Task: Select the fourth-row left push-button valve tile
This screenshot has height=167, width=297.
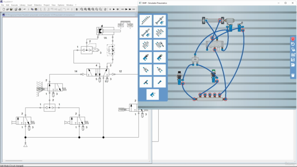Action: point(146,58)
